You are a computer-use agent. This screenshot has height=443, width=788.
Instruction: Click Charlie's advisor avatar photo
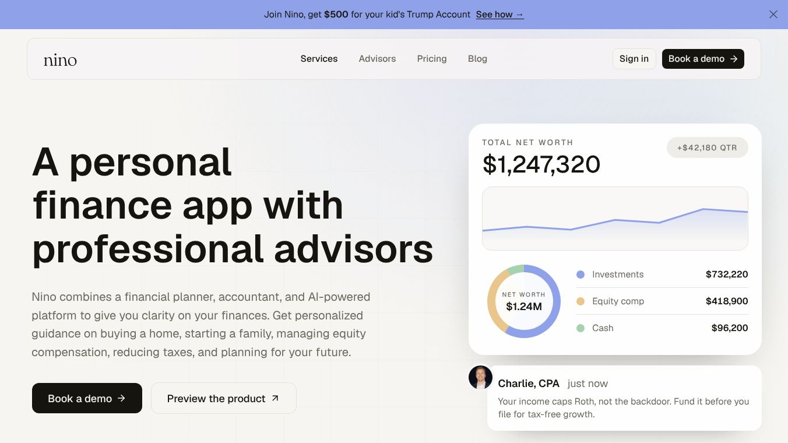tap(481, 378)
